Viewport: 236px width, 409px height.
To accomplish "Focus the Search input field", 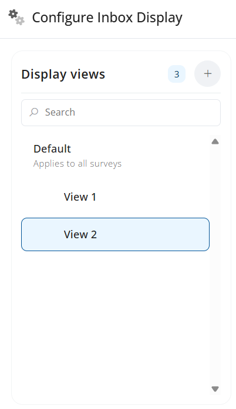I will (121, 113).
